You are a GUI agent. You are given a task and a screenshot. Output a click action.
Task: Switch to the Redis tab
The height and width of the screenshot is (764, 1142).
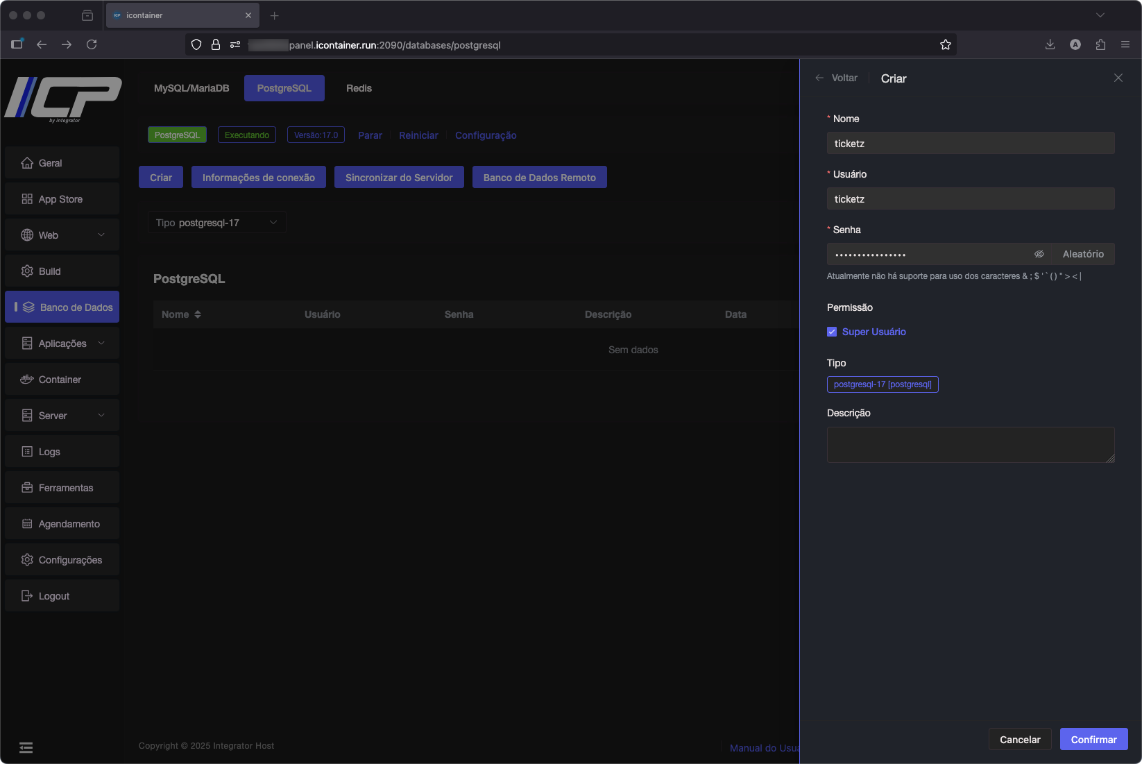(359, 88)
